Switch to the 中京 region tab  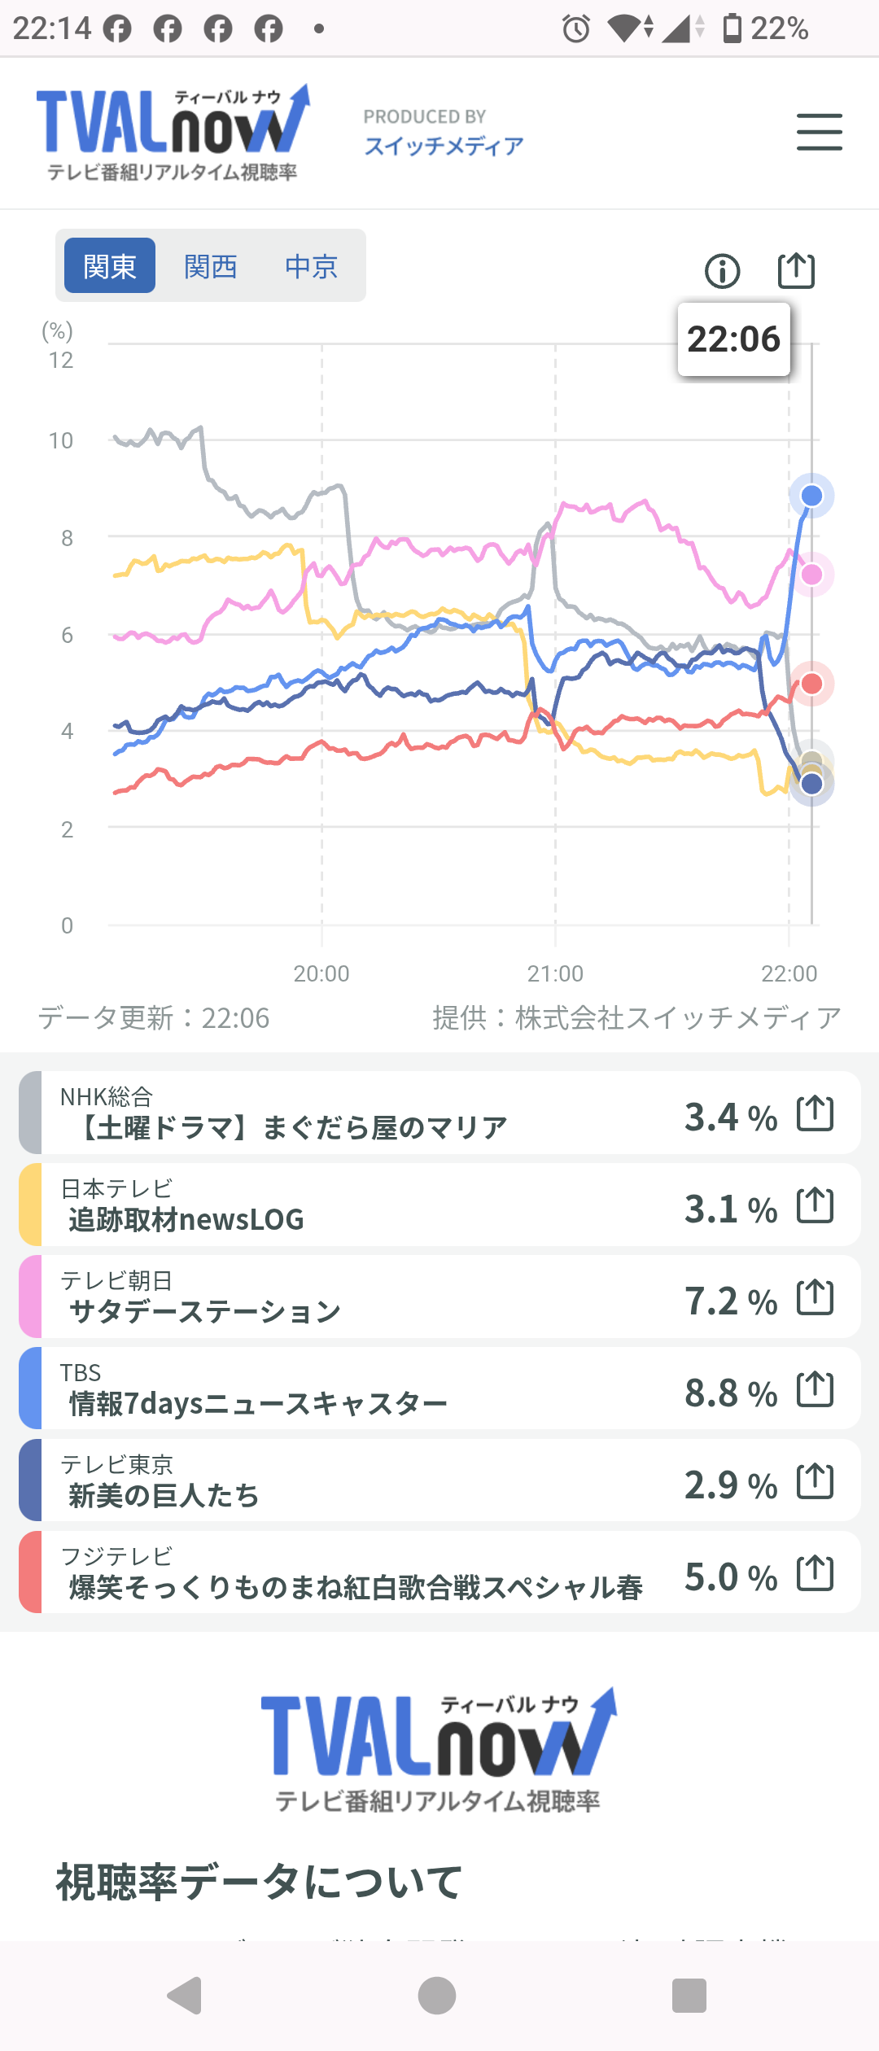tap(311, 266)
